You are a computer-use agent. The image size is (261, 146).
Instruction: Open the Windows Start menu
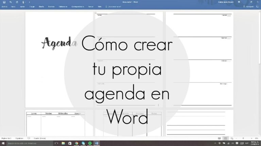point(3,143)
